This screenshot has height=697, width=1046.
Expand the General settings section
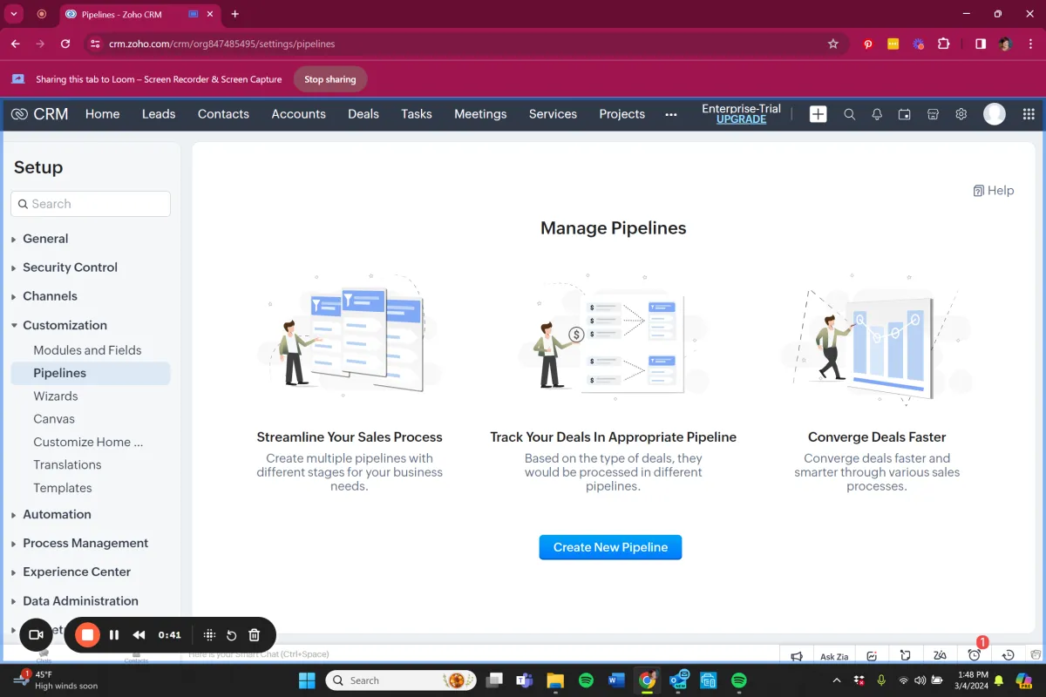tap(45, 239)
